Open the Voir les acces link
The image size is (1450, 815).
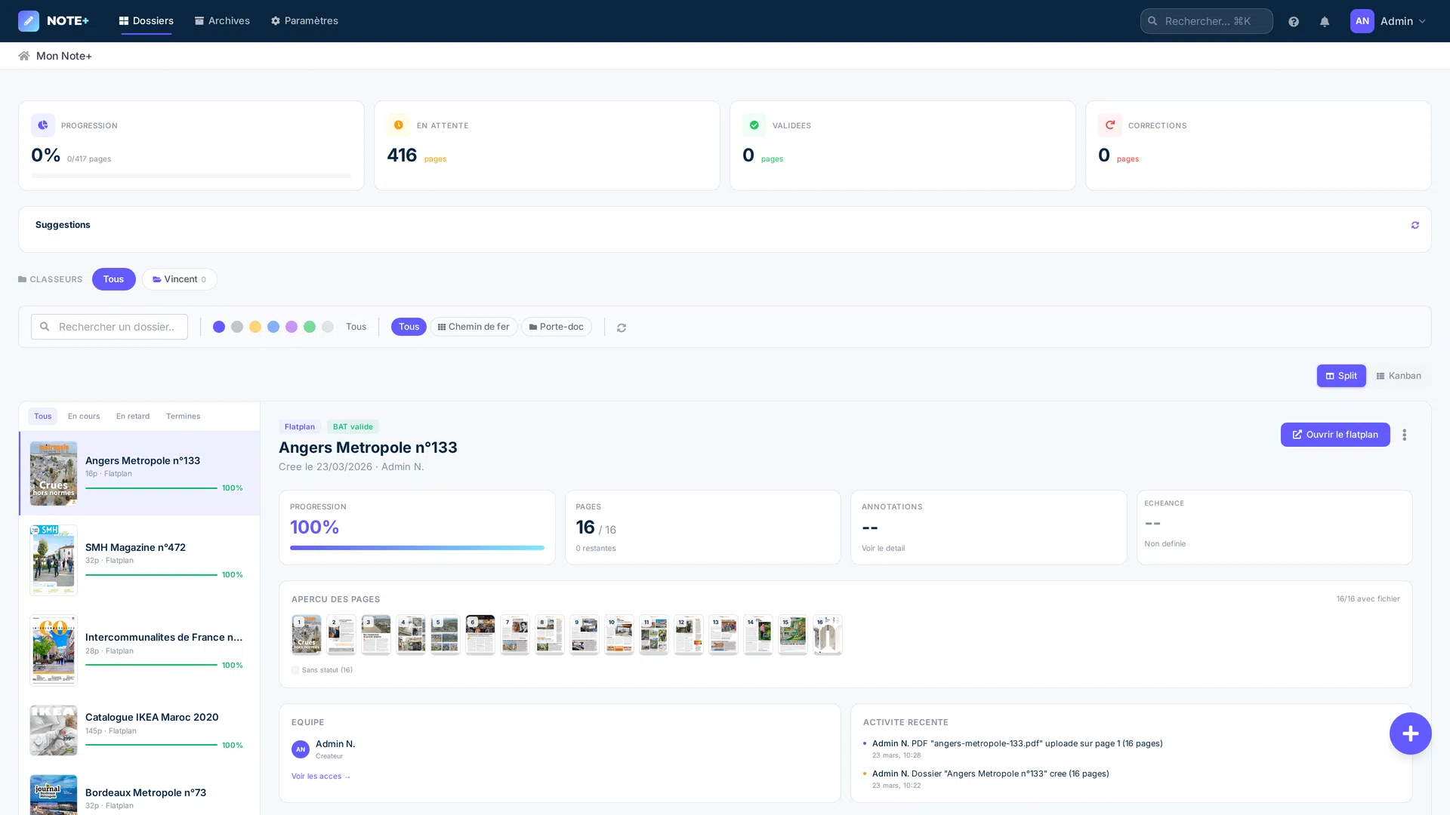(x=321, y=776)
